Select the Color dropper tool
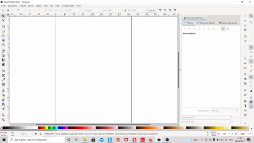 [x=3, y=80]
